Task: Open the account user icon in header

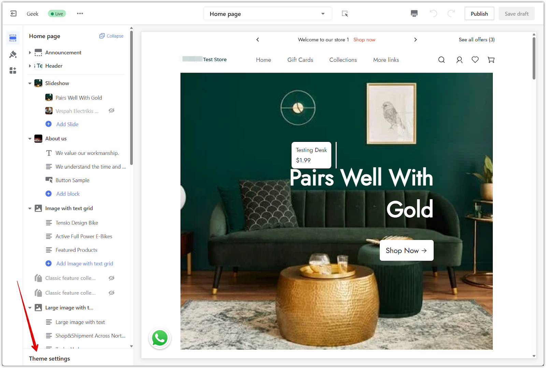Action: 459,60
